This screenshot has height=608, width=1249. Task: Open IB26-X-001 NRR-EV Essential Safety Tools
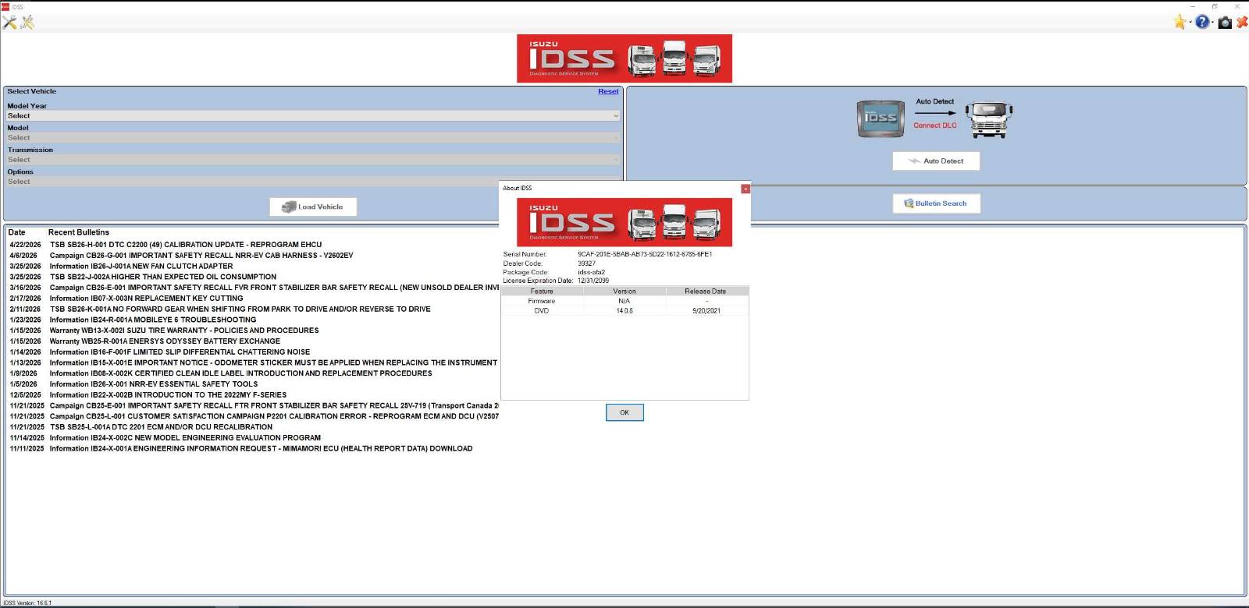[x=154, y=384]
